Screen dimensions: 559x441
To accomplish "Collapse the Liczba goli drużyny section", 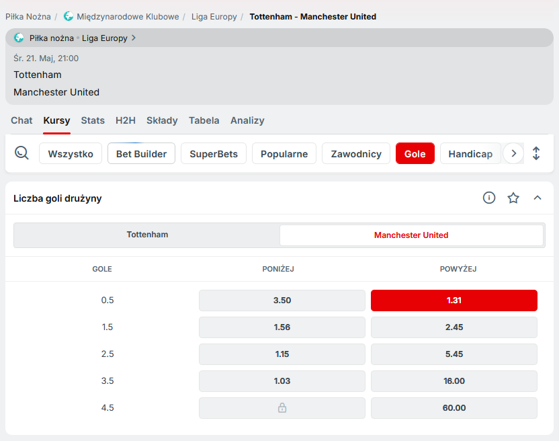I will tap(537, 198).
